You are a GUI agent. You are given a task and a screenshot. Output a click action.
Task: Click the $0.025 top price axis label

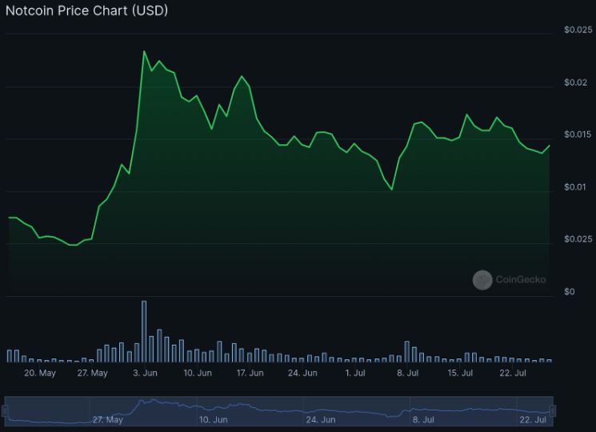(578, 30)
